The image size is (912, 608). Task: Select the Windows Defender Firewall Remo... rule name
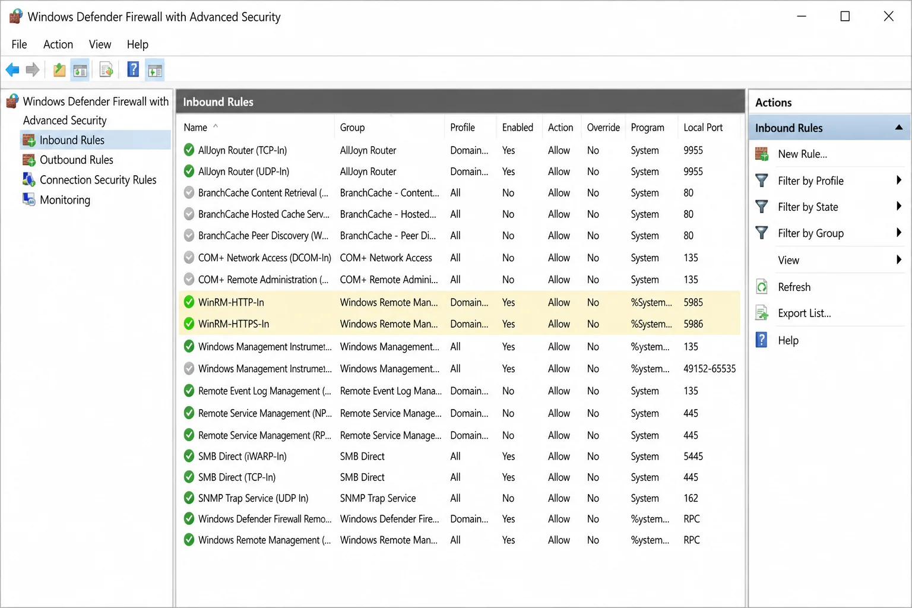(x=265, y=519)
